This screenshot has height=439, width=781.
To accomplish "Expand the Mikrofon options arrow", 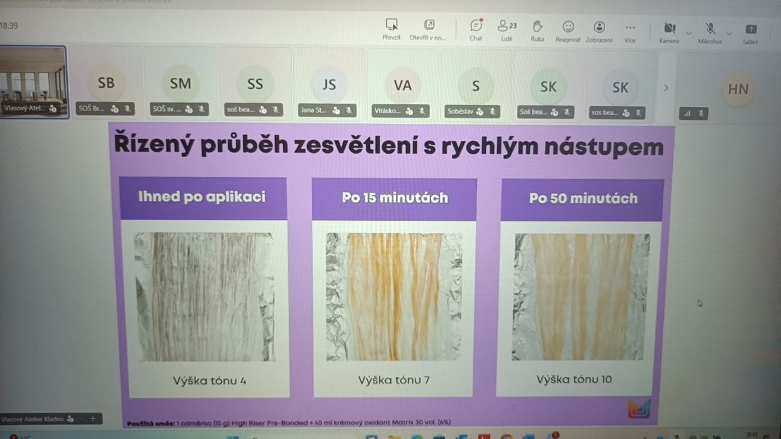I will pos(729,34).
